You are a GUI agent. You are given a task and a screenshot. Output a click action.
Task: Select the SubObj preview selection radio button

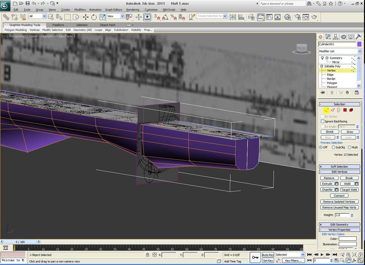[333, 147]
